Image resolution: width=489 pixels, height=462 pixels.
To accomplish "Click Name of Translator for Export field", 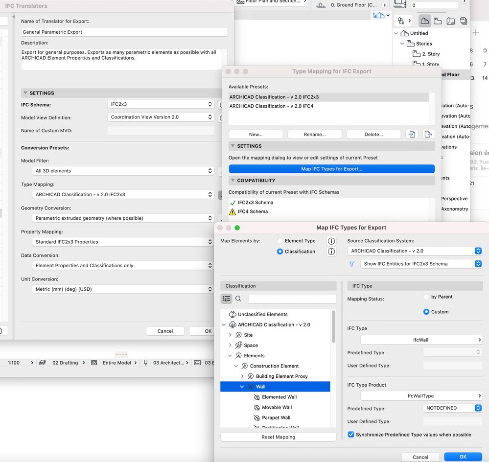I will 124,32.
